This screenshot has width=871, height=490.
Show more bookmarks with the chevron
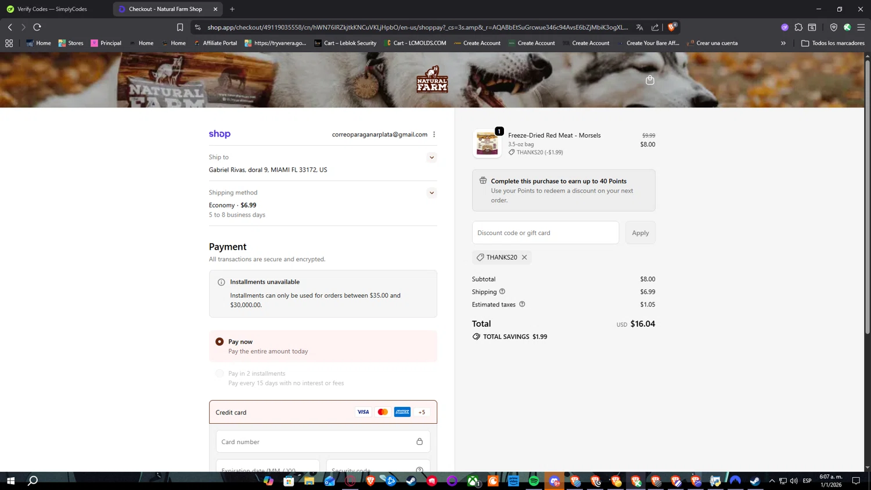click(783, 43)
